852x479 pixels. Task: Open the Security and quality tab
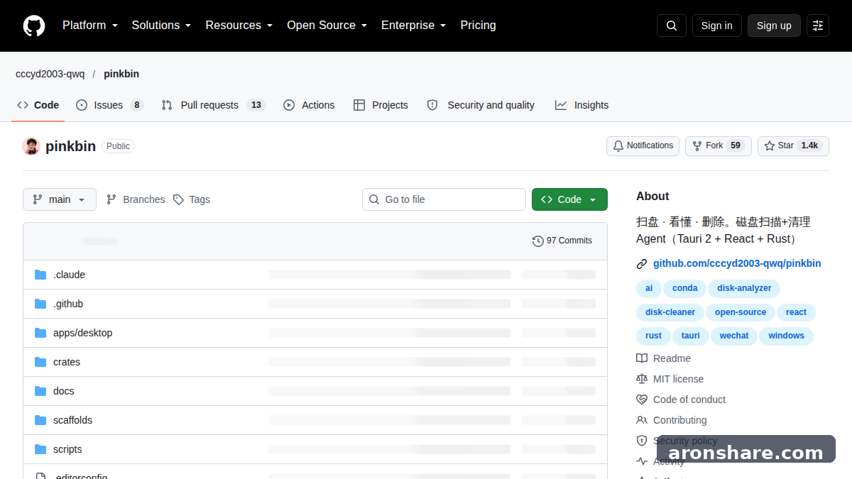tap(481, 105)
